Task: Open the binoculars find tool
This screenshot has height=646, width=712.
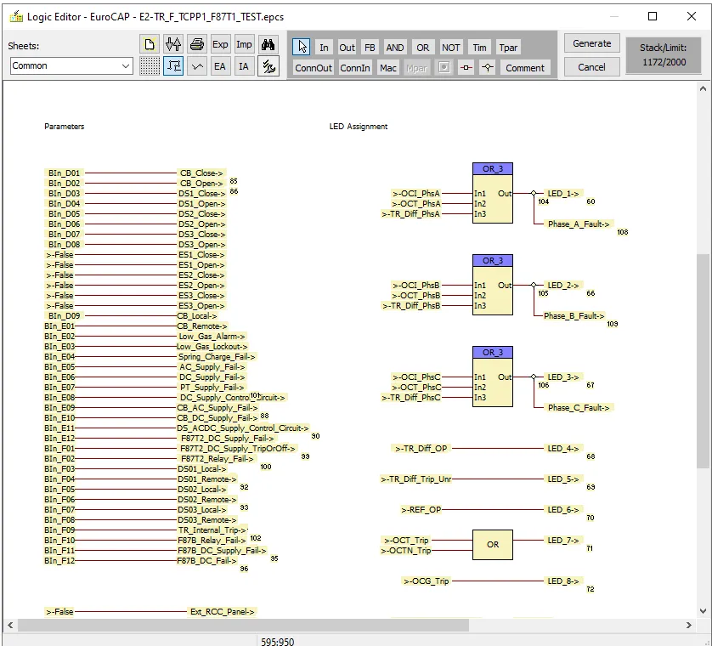Action: 268,44
